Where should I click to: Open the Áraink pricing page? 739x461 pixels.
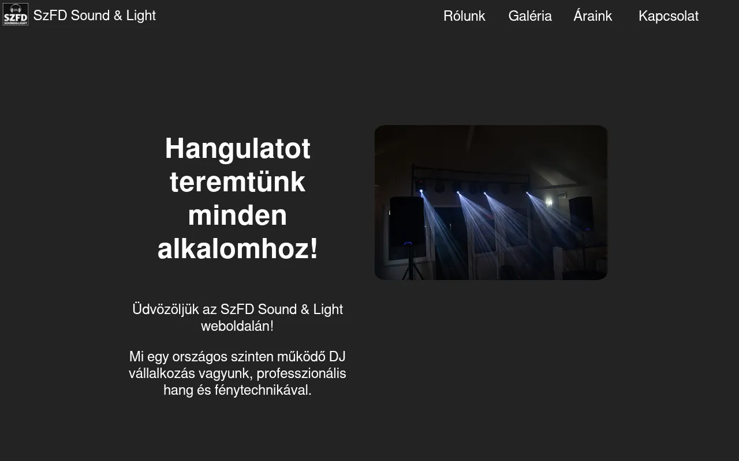click(593, 16)
